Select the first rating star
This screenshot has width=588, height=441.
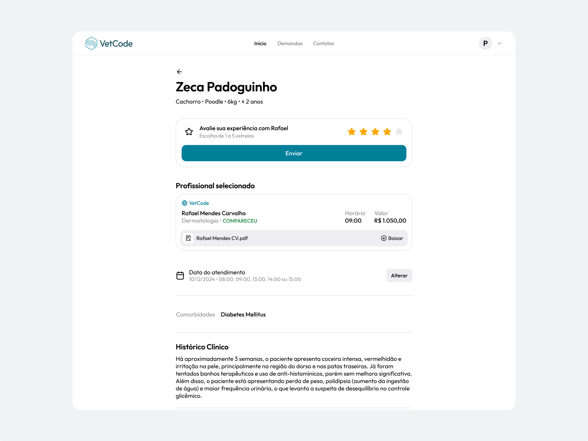pyautogui.click(x=351, y=132)
